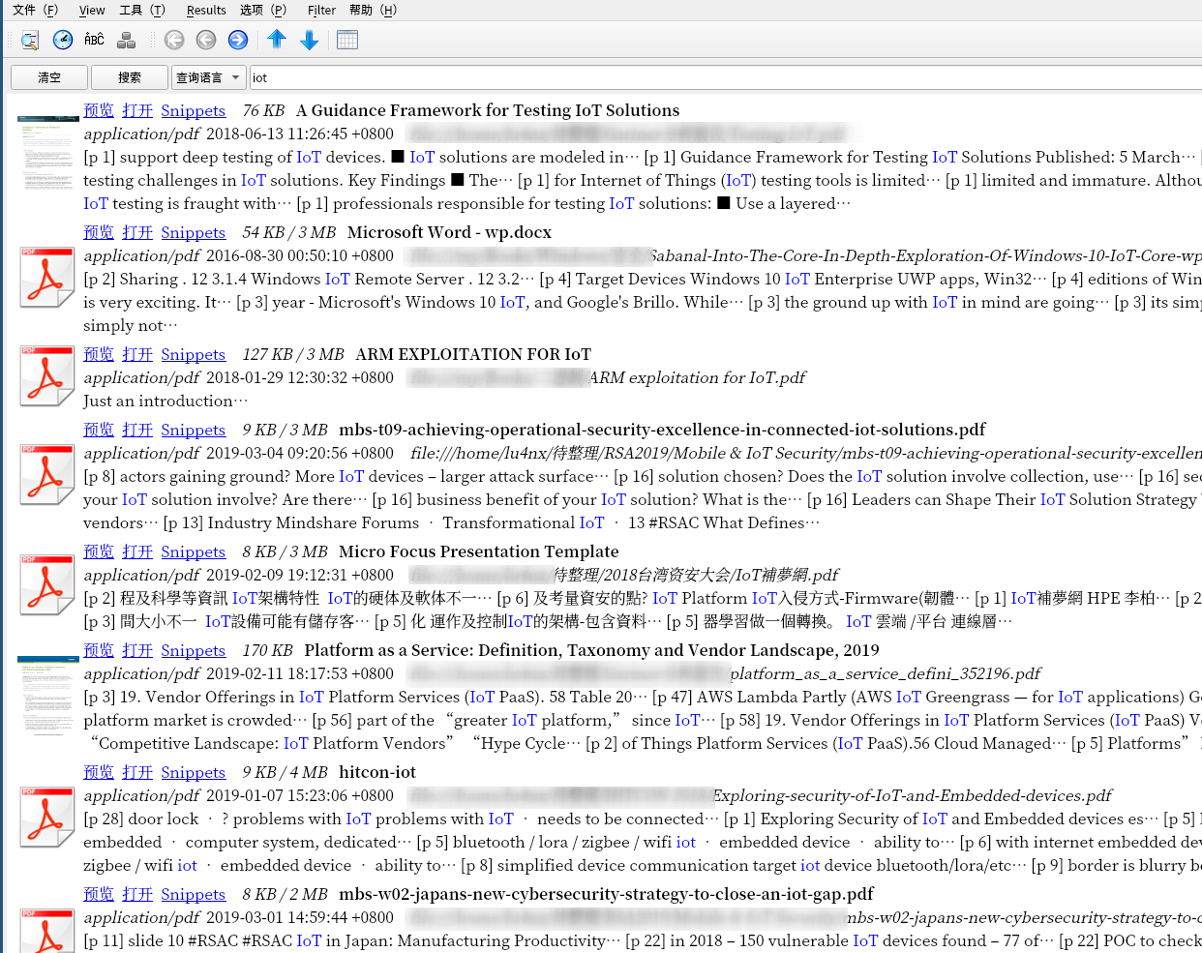Click path 'Exploring-security-of-IoT-and-Embedded-devices.pdf'
1202x953 pixels.
913,795
